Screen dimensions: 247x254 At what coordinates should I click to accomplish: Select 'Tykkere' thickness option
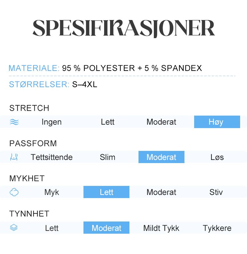point(217,228)
